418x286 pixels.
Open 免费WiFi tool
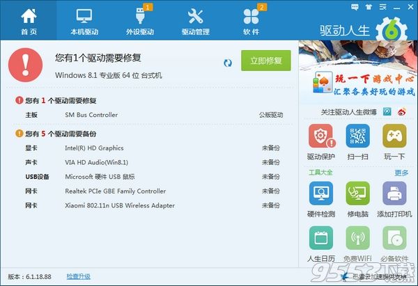[357, 244]
